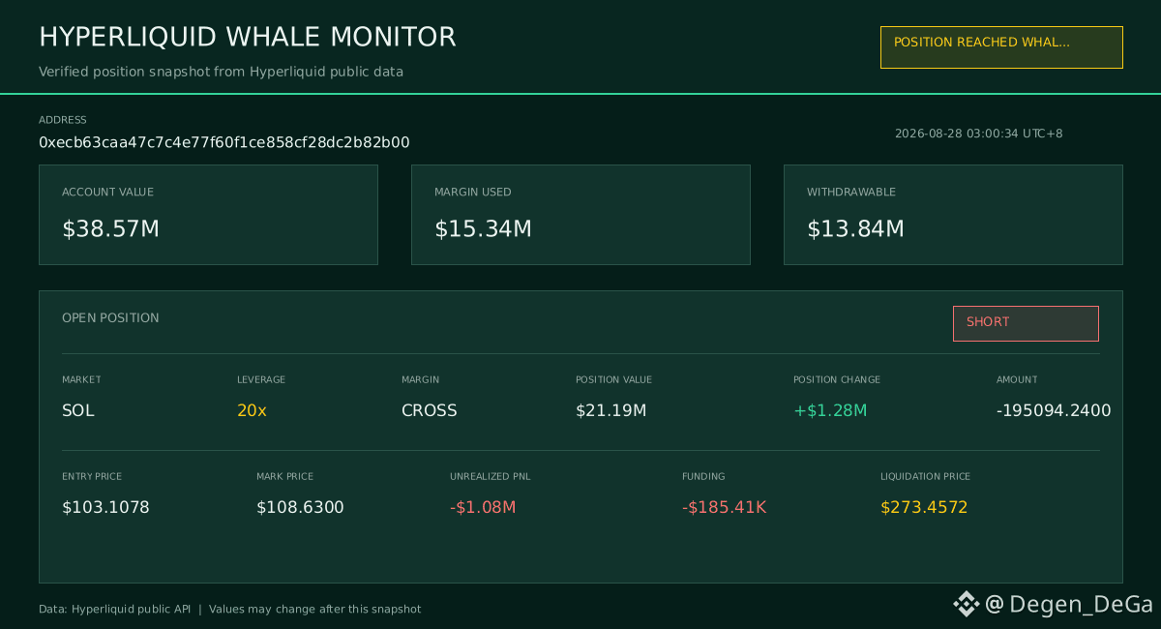Click the Values may change after this snapshot note
This screenshot has height=629, width=1161.
pos(315,610)
